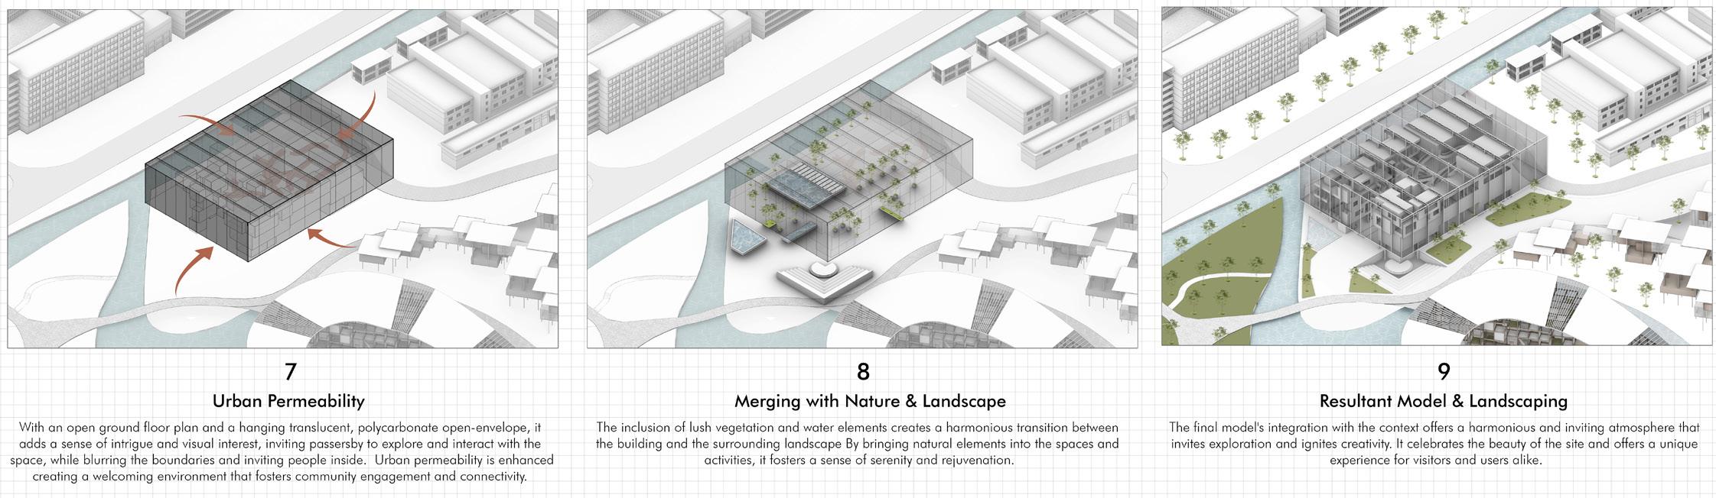Click the heading 'Urban Permeability'
Screen dimensions: 1716x498
(x=288, y=401)
